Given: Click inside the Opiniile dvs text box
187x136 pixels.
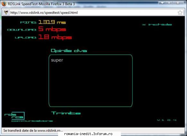Looking at the screenshot, I should pyautogui.click(x=91, y=81).
